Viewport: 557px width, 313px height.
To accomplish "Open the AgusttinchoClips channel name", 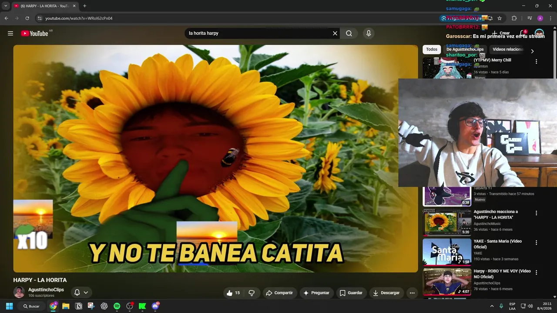I will pos(46,290).
